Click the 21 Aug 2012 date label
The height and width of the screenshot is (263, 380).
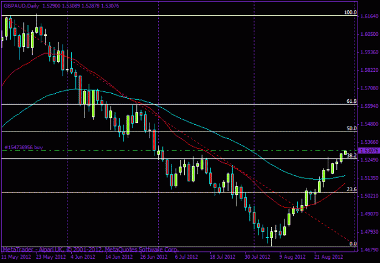328,257
